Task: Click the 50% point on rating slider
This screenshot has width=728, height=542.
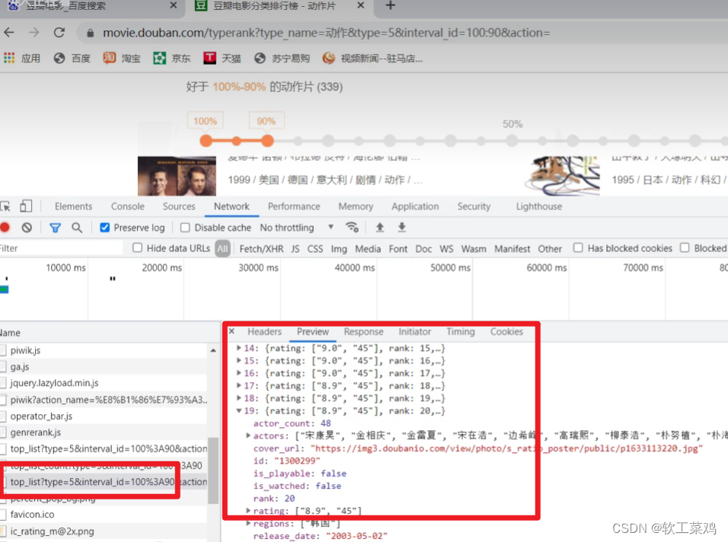Action: click(512, 141)
